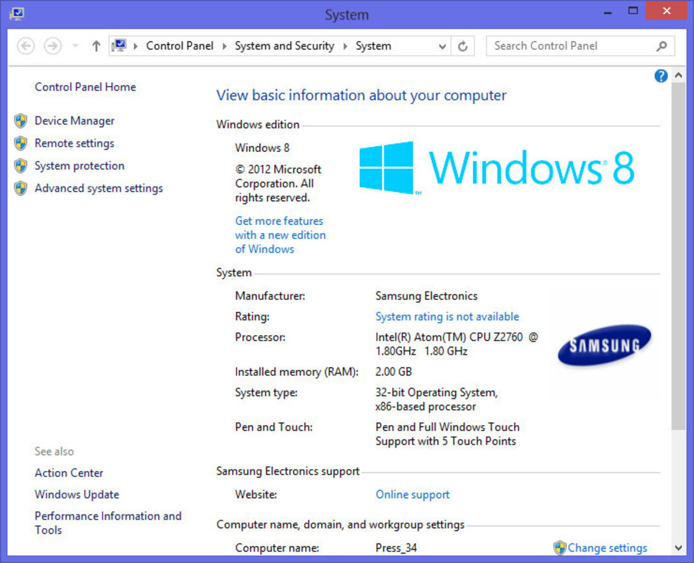Expand the arrow before Control Panel breadcrumb

click(135, 46)
